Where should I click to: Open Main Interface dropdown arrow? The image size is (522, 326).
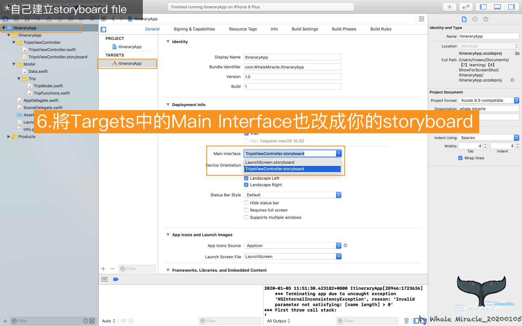pyautogui.click(x=339, y=154)
